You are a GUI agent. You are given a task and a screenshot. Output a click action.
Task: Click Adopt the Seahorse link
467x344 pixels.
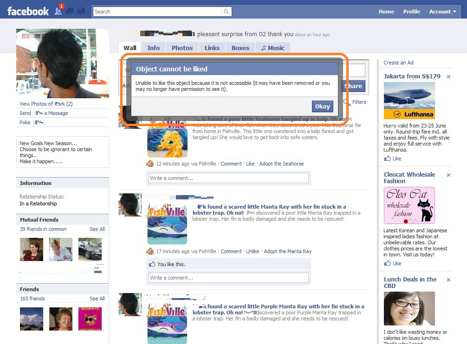click(281, 164)
